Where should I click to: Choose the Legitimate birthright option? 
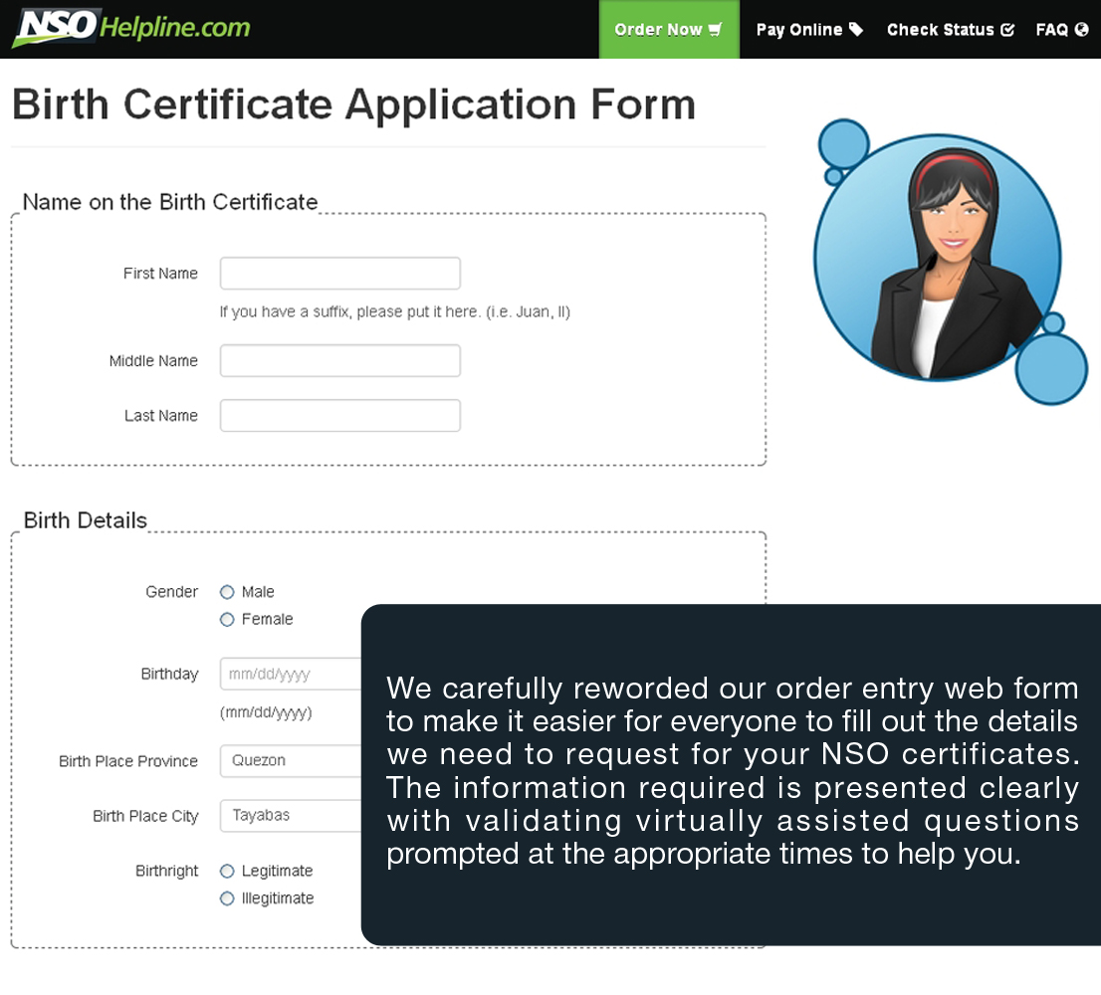(x=227, y=871)
